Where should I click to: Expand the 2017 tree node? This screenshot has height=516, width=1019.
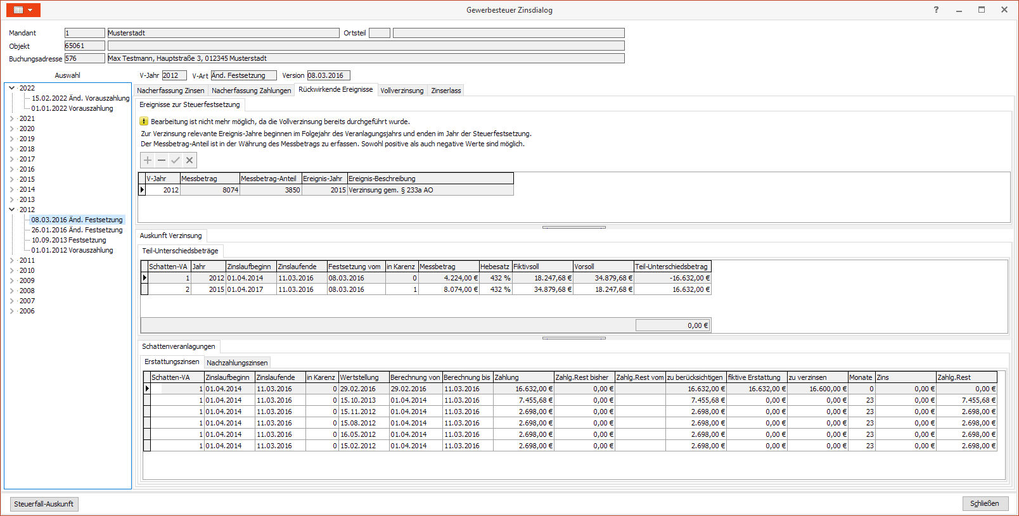click(11, 159)
